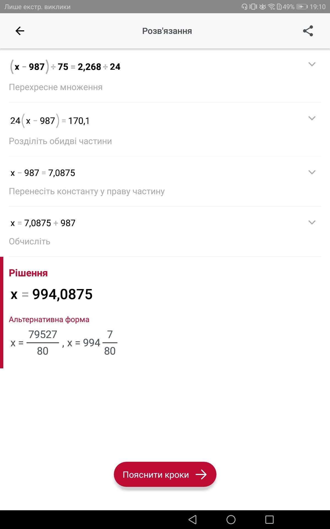Screen dimensions: 330x529
Task: Expand the cross multiplication step
Action: click(x=312, y=64)
